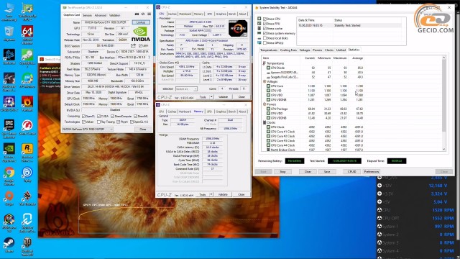The width and height of the screenshot is (460, 259).
Task: Launch the World of Tanks shortcut
Action: click(27, 246)
